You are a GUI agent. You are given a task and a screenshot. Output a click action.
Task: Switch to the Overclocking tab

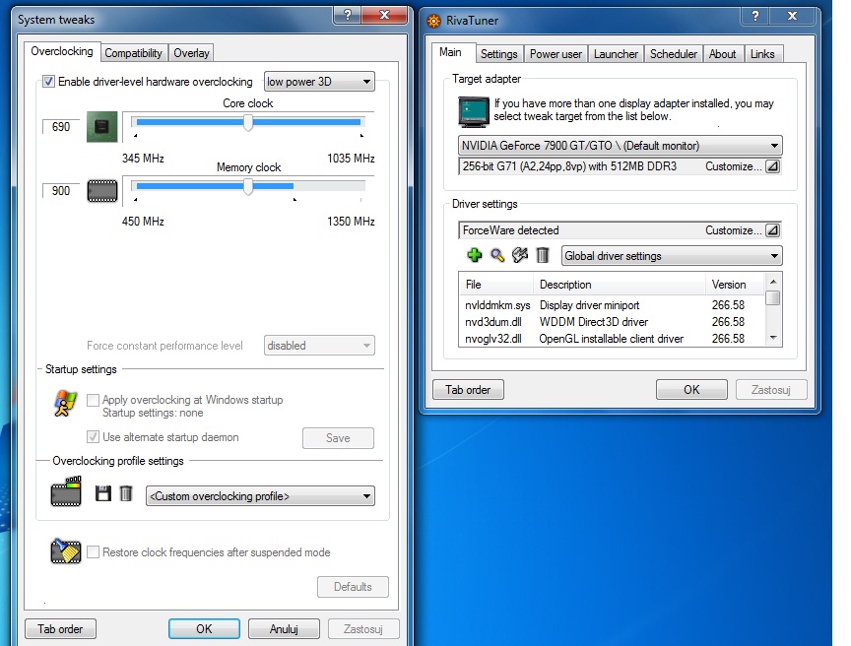pos(62,51)
